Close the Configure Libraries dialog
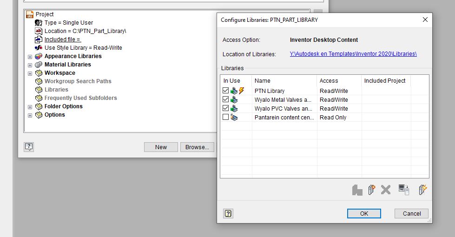Viewport: 455px width, 237px height. pyautogui.click(x=425, y=20)
